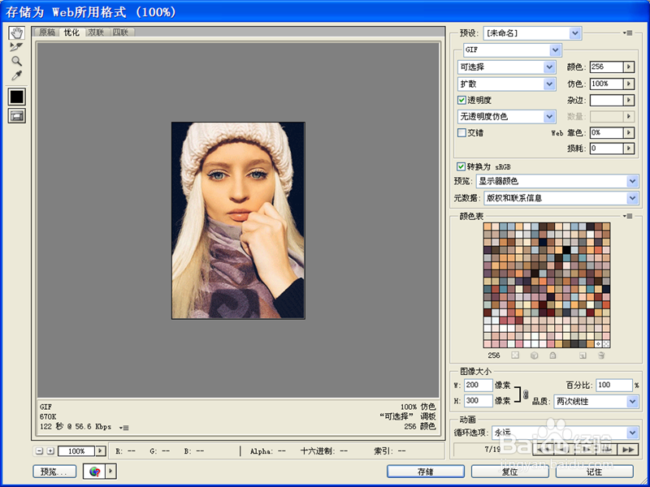This screenshot has width=650, height=487.
Task: Click the black eyedropper color swatch
Action: point(16,97)
